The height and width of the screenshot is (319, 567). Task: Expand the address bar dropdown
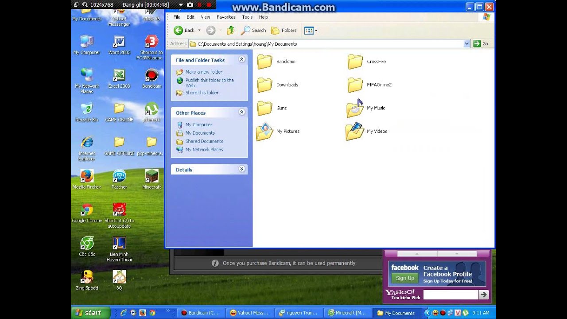(x=466, y=43)
